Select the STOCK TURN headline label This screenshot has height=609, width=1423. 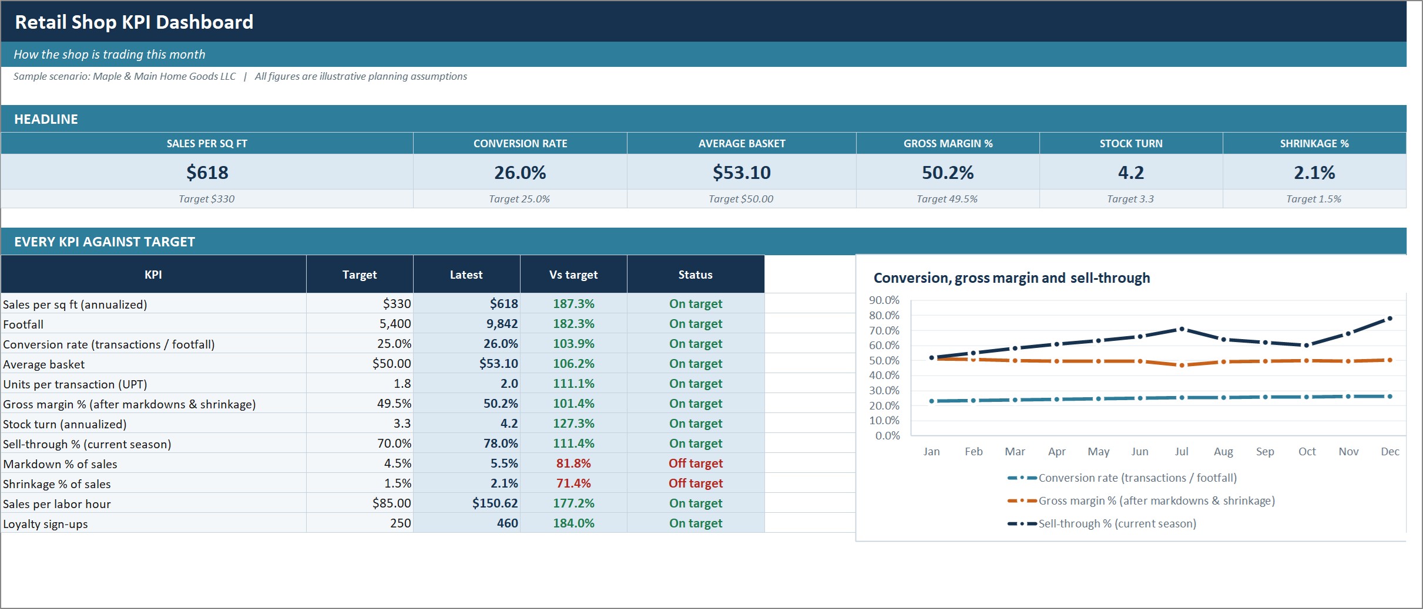click(1131, 144)
